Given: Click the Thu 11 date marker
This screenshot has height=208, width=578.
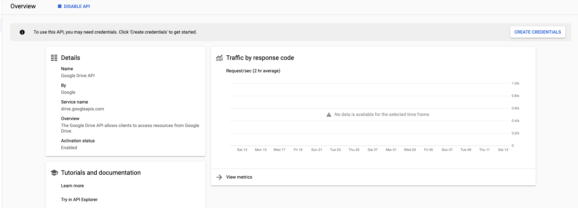Looking at the screenshot, I should point(484,150).
